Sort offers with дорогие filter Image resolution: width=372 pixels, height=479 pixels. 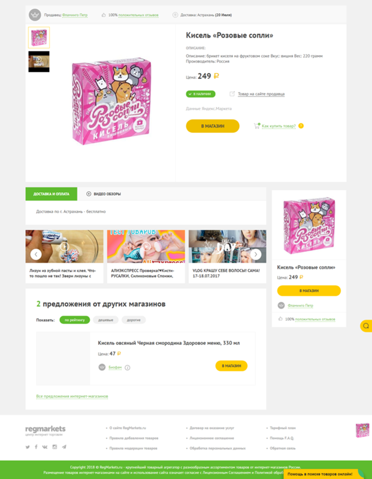(134, 320)
